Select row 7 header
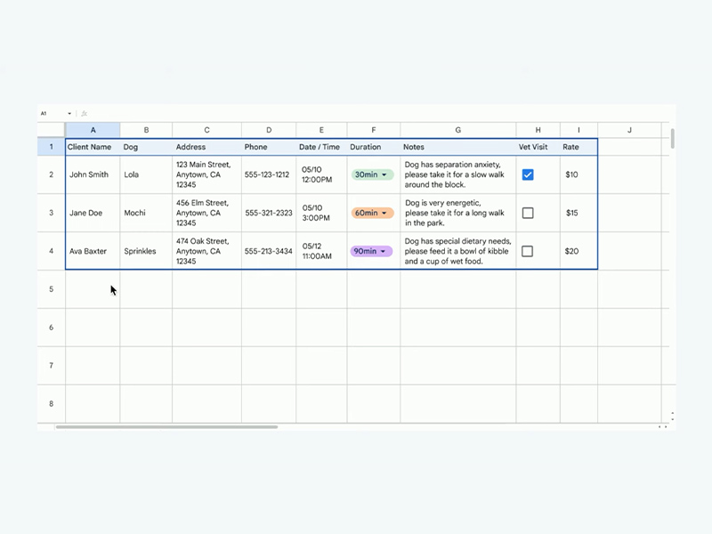 coord(52,366)
